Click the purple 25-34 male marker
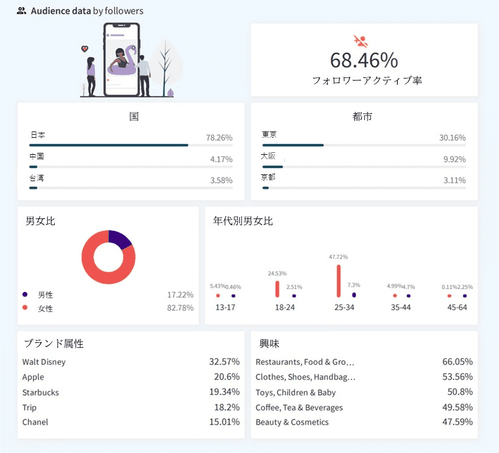Screen dimensions: 499x453 354,295
